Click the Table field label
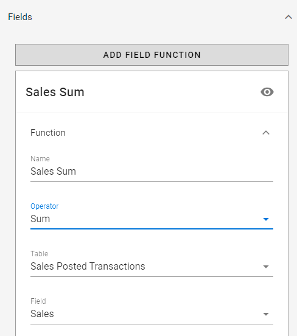This screenshot has width=297, height=336. (x=39, y=254)
